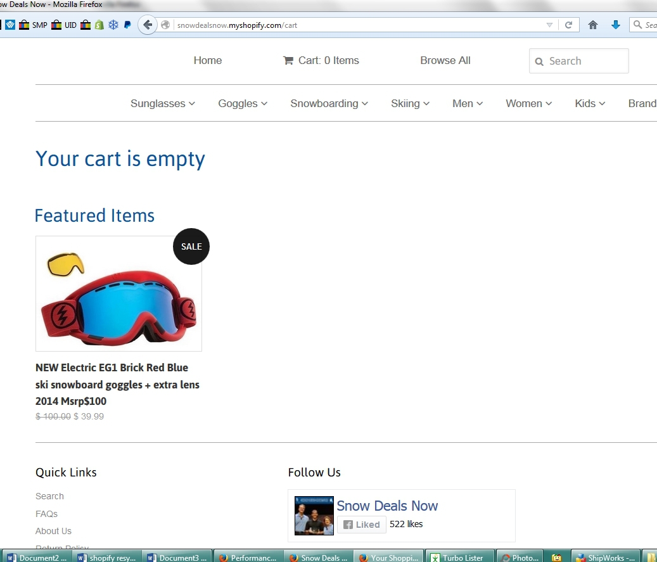The image size is (657, 562).
Task: Switch to Snow Deals Firefox taskbar item
Action: click(x=319, y=557)
